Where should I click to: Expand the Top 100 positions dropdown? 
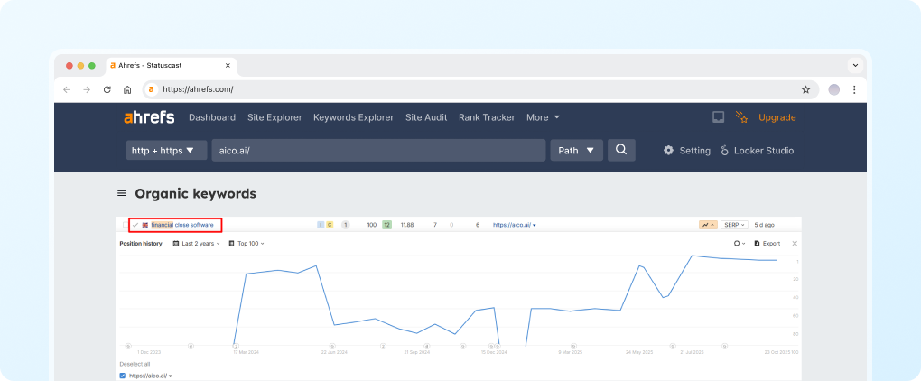247,244
